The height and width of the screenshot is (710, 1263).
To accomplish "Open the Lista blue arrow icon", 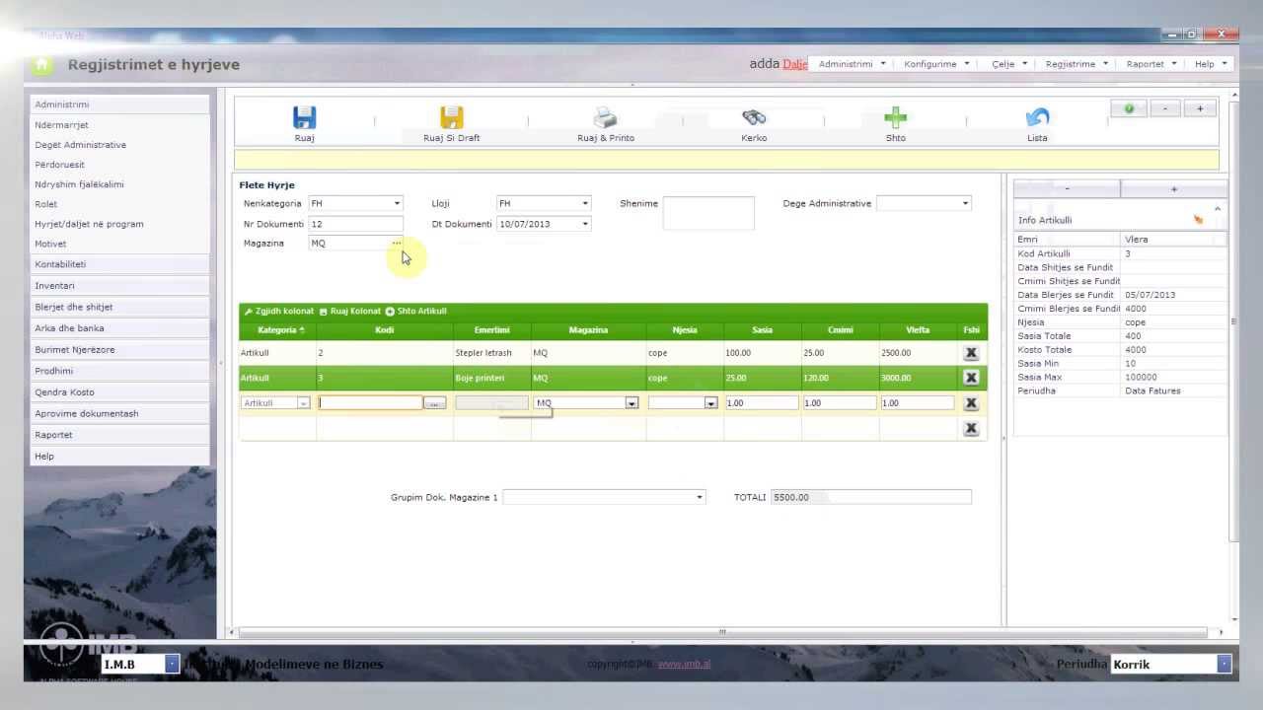I will (x=1037, y=117).
